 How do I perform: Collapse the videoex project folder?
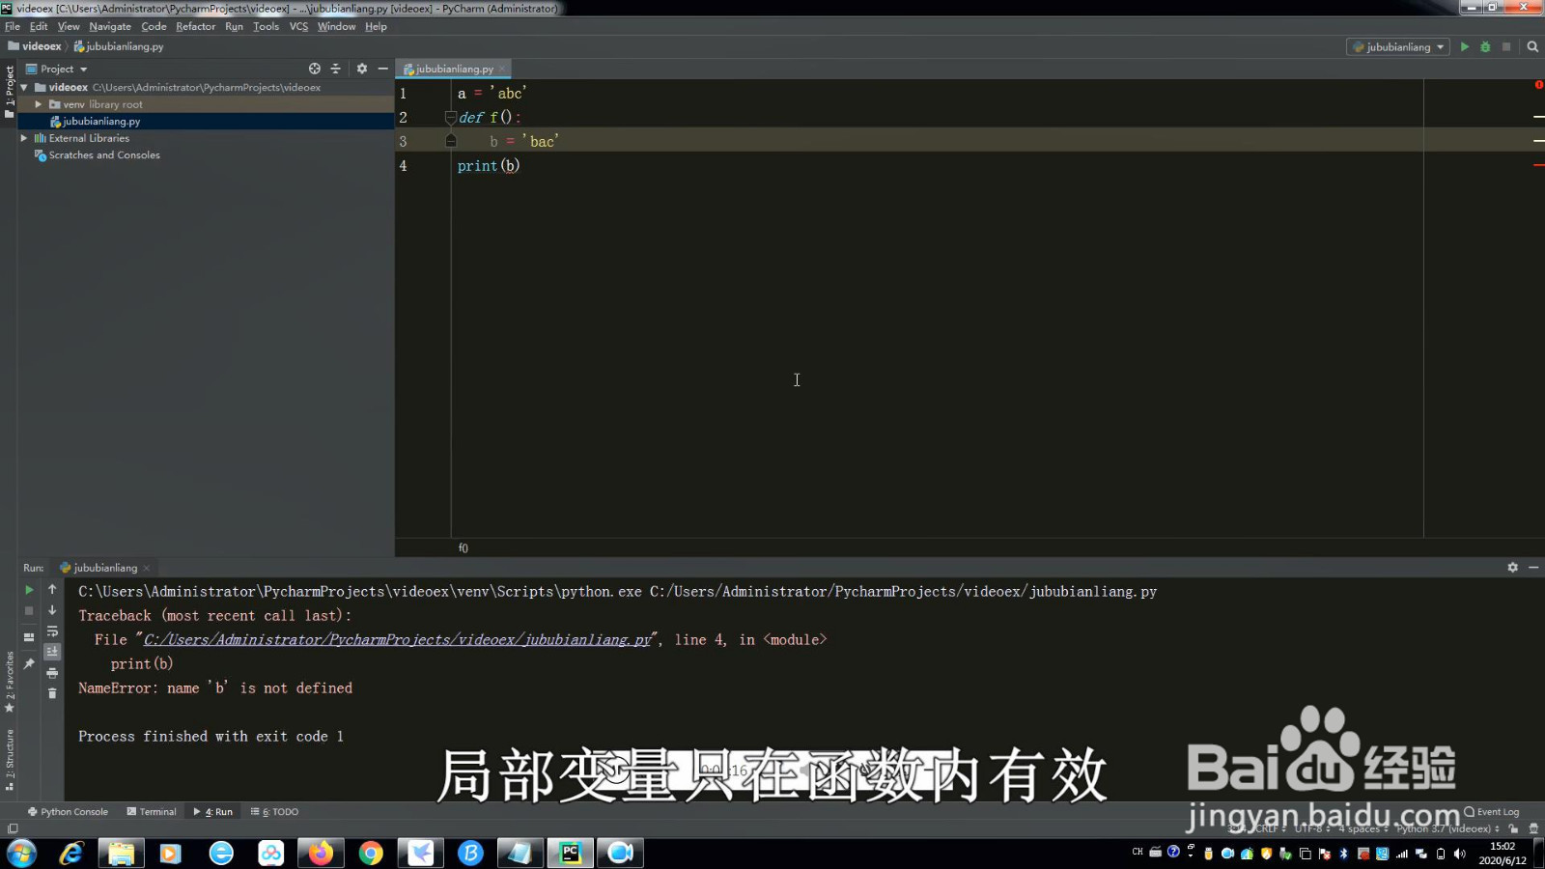click(x=23, y=87)
